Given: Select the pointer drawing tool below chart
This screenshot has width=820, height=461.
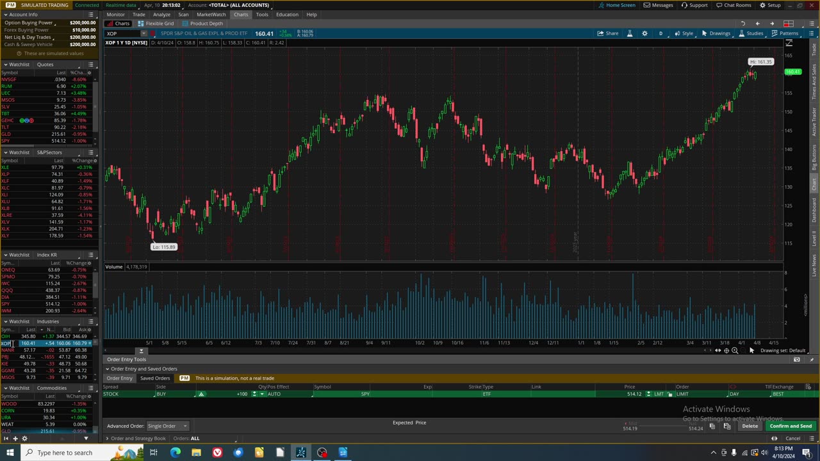Looking at the screenshot, I should click(751, 350).
